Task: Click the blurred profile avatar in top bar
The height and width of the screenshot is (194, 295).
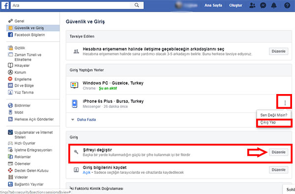Action: click(179, 5)
